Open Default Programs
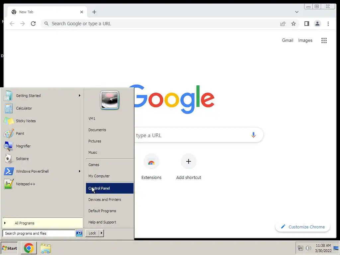This screenshot has width=340, height=255. point(110,211)
